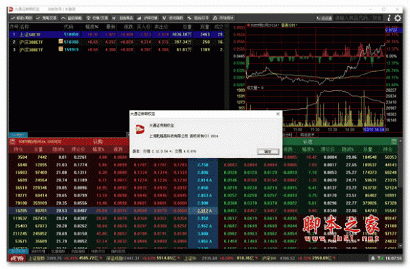This screenshot has width=410, height=269.
Task: Open the 标的/期权 toolbar item
Action: 22,18
